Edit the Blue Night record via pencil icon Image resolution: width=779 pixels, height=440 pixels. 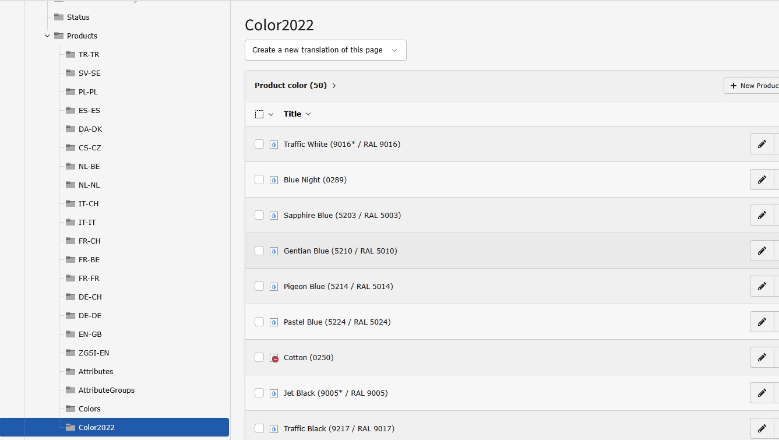pyautogui.click(x=762, y=179)
